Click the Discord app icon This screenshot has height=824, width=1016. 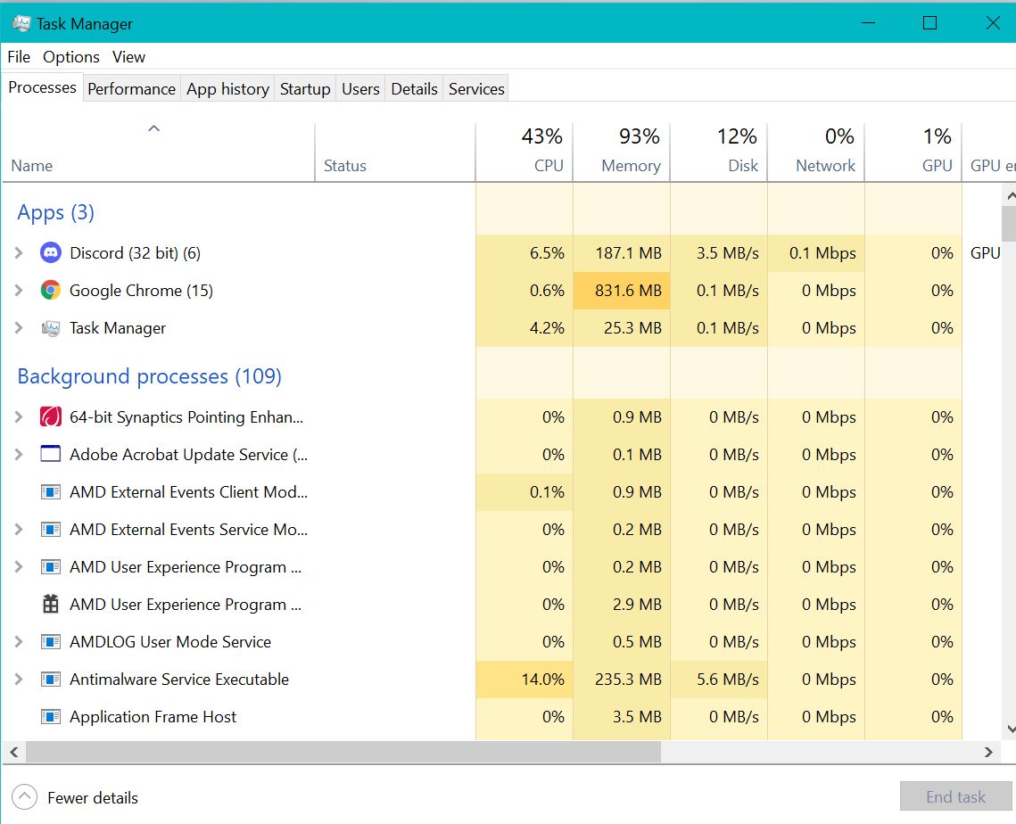51,252
